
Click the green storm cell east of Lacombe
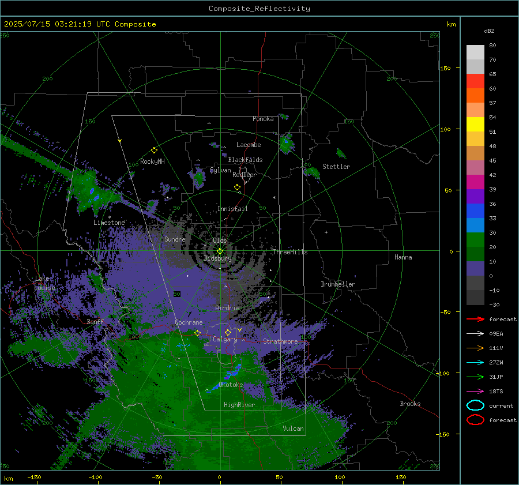(x=286, y=143)
